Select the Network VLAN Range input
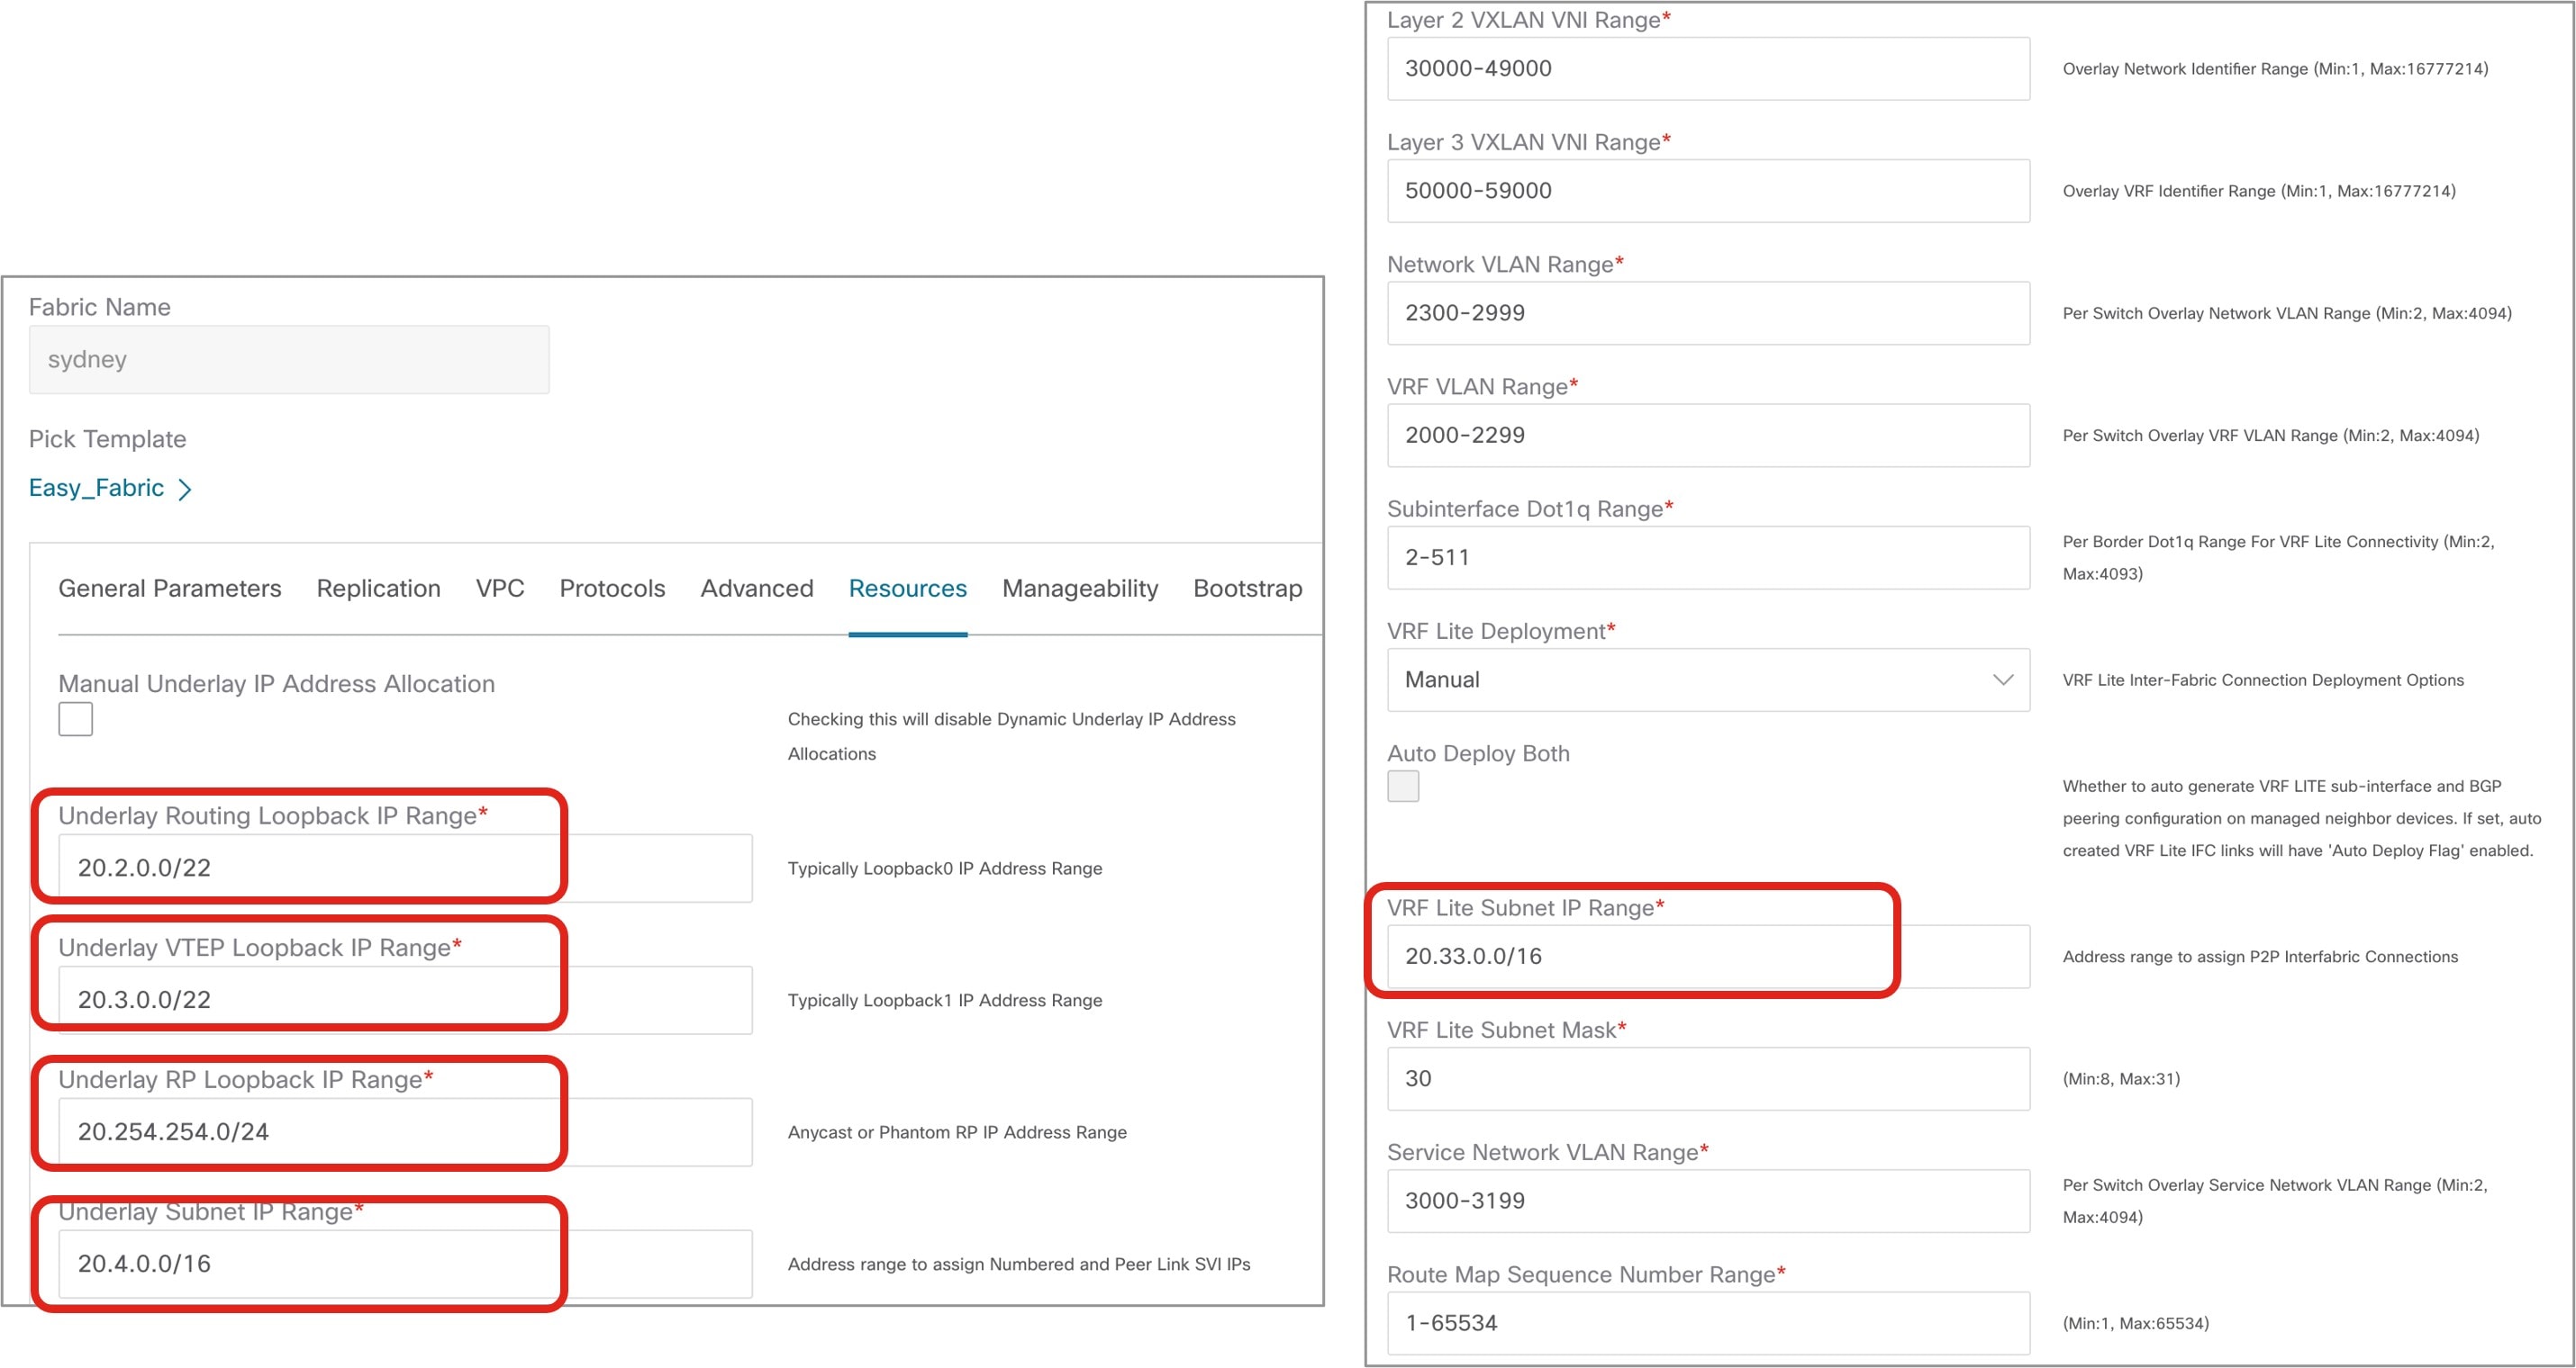This screenshot has width=2576, height=1368. point(1708,313)
